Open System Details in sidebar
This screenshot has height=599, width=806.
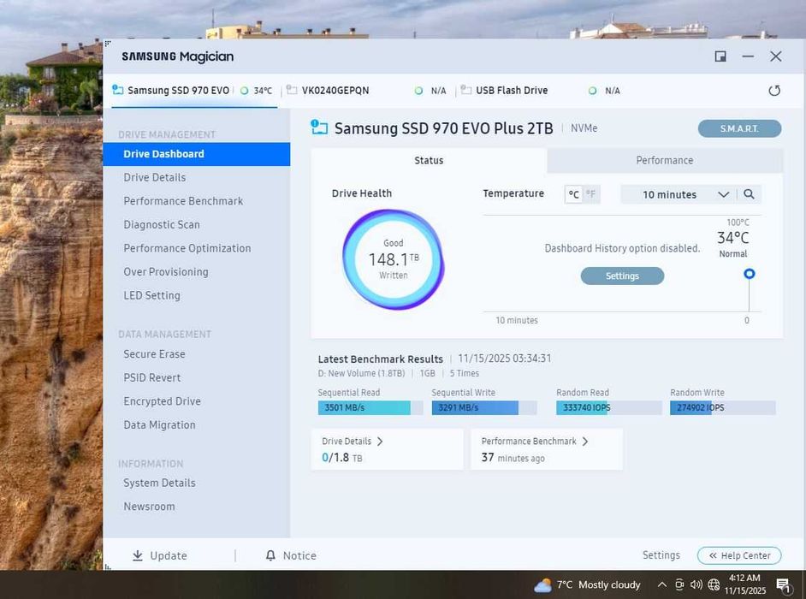pos(196,483)
